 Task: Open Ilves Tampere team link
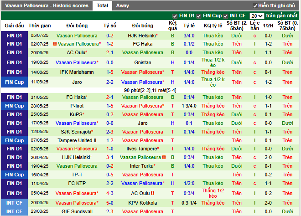[142, 149]
